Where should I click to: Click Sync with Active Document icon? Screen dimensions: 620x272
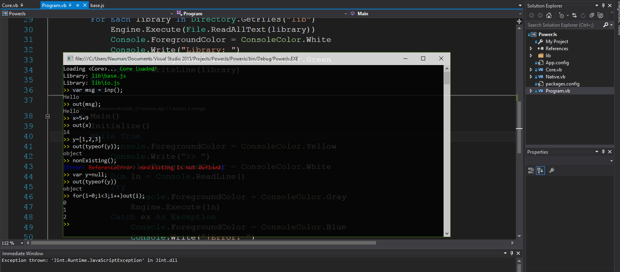pyautogui.click(x=574, y=15)
